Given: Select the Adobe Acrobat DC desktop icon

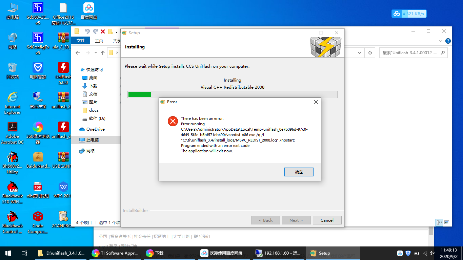Looking at the screenshot, I should [x=13, y=133].
